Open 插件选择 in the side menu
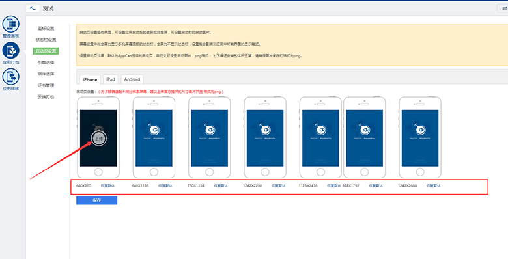 pyautogui.click(x=46, y=74)
